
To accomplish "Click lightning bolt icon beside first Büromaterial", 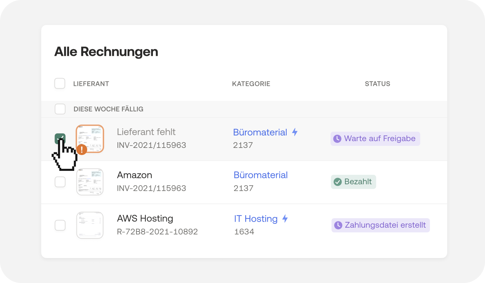I will (295, 132).
